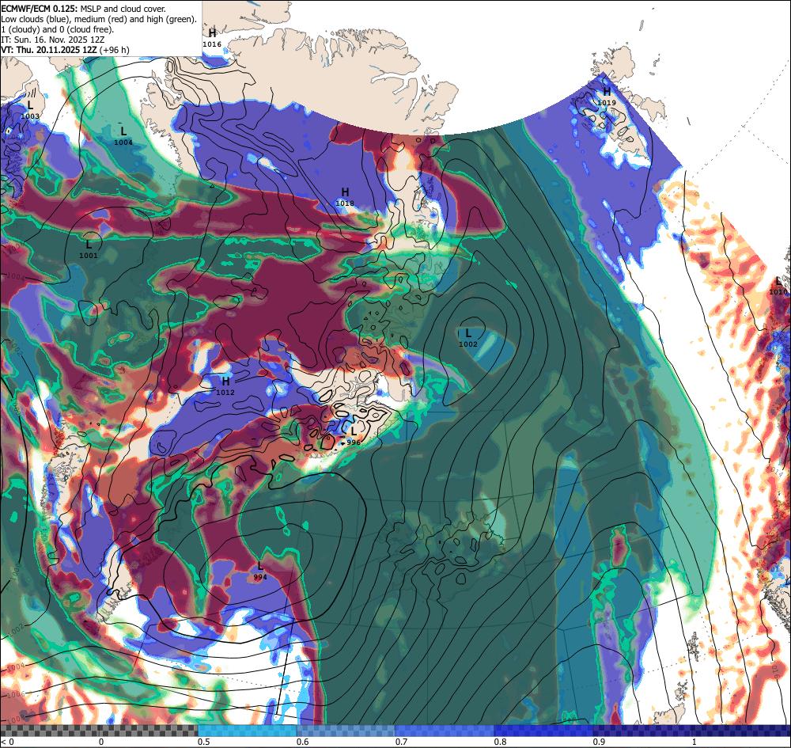The width and height of the screenshot is (791, 748).
Task: Select the '0.7' legend tick label
Action: pos(402,742)
